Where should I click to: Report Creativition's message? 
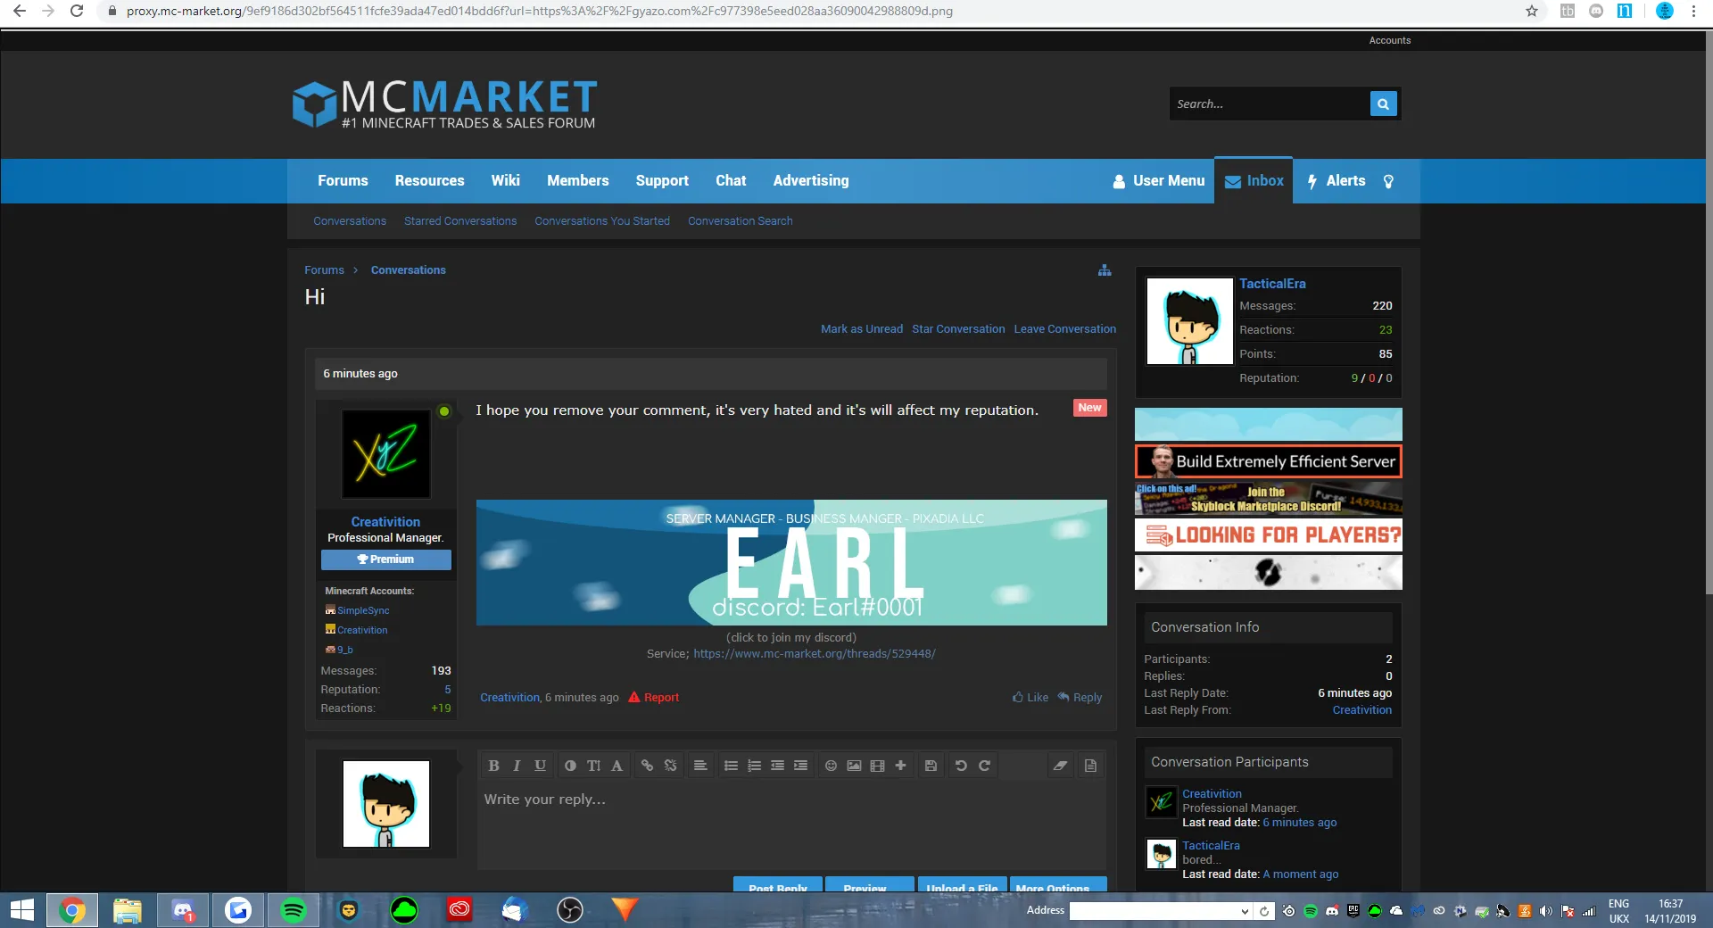point(654,698)
